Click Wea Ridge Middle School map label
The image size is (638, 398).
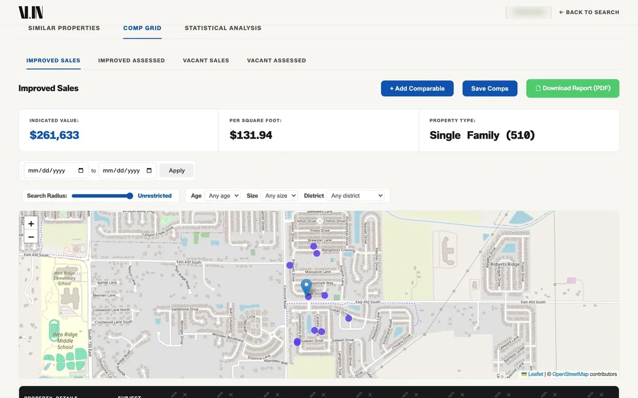point(64,341)
